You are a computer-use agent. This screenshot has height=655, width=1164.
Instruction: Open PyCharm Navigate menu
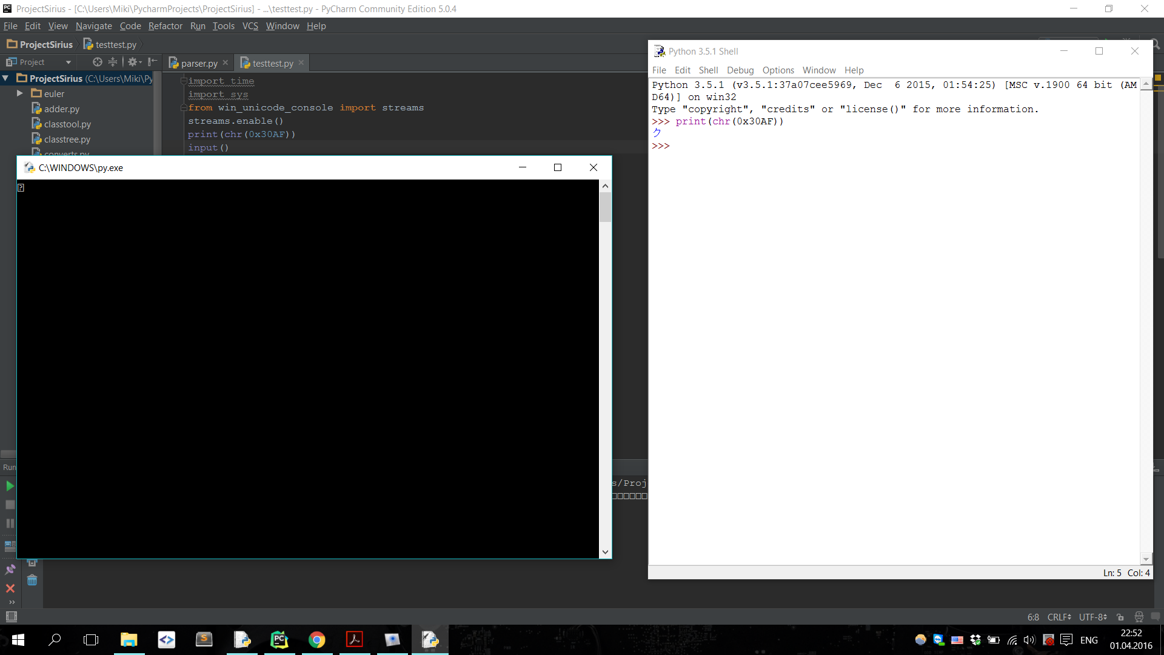tap(93, 26)
